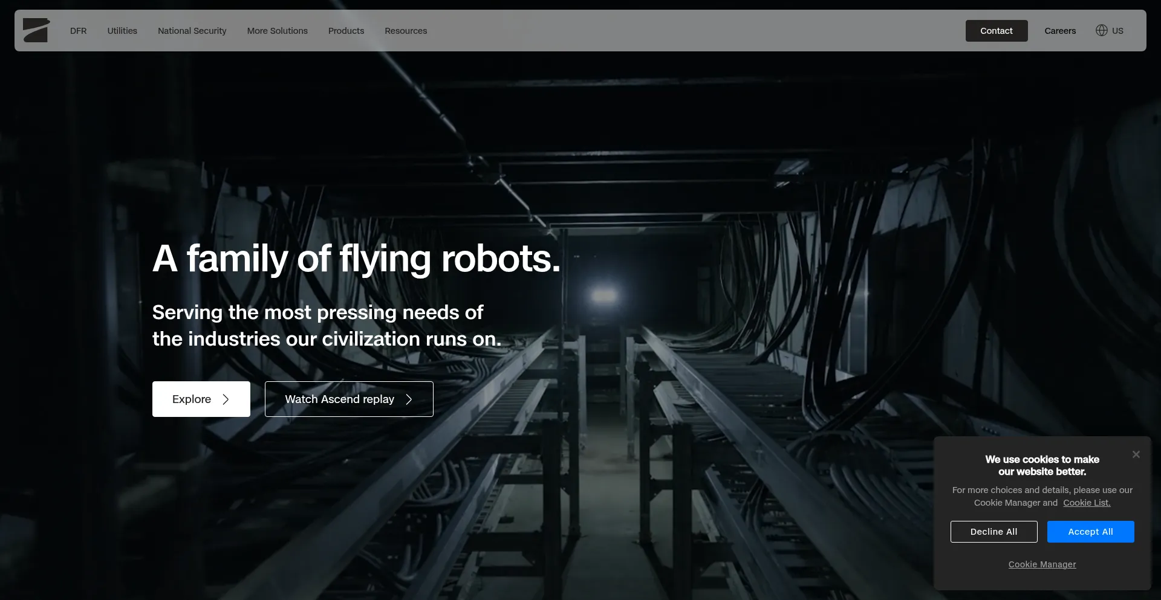Close the cookie banner with the X
The width and height of the screenshot is (1161, 600).
(1136, 454)
